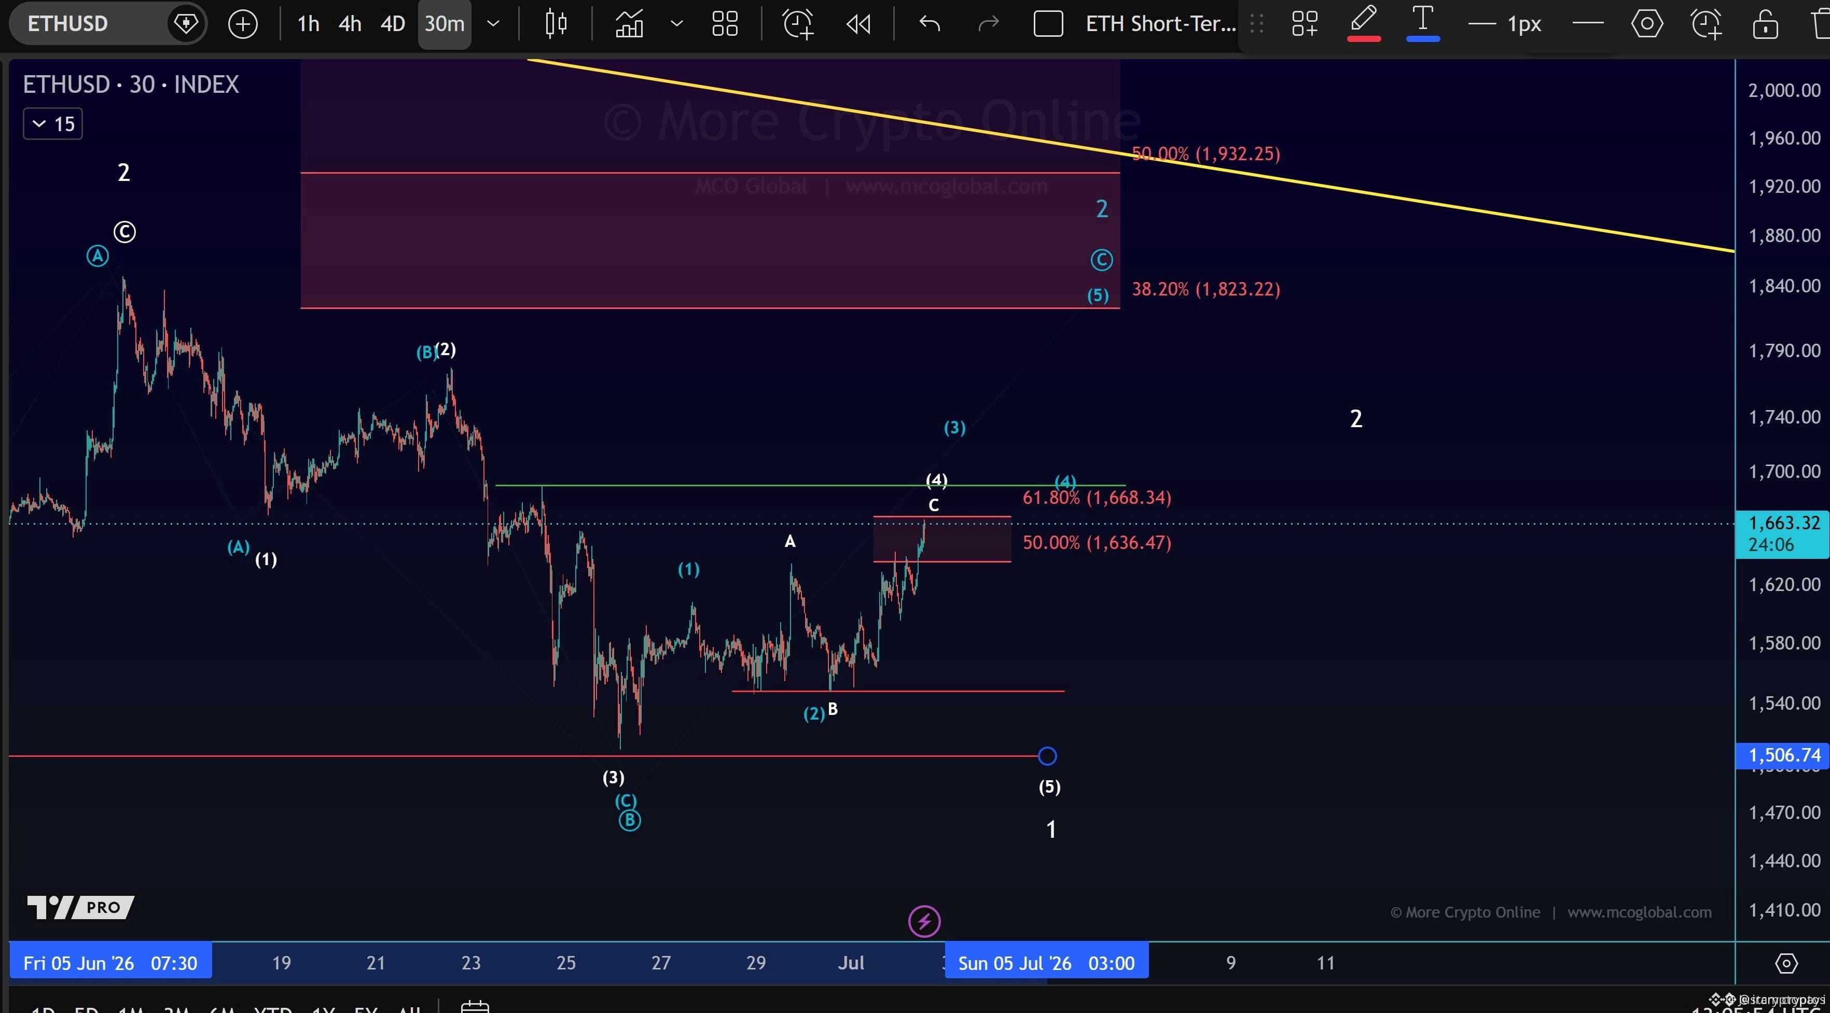Start bar replay with rewind icon
The width and height of the screenshot is (1830, 1013).
point(858,24)
